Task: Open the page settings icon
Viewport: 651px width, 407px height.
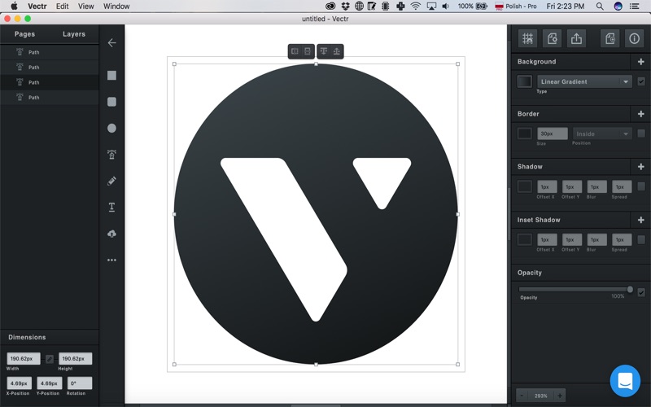Action: point(552,38)
